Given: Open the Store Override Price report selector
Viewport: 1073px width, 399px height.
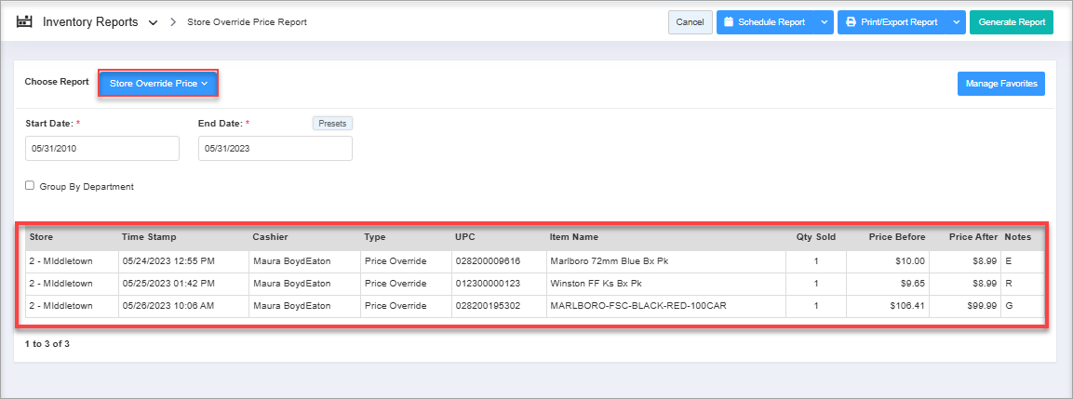Looking at the screenshot, I should (158, 84).
